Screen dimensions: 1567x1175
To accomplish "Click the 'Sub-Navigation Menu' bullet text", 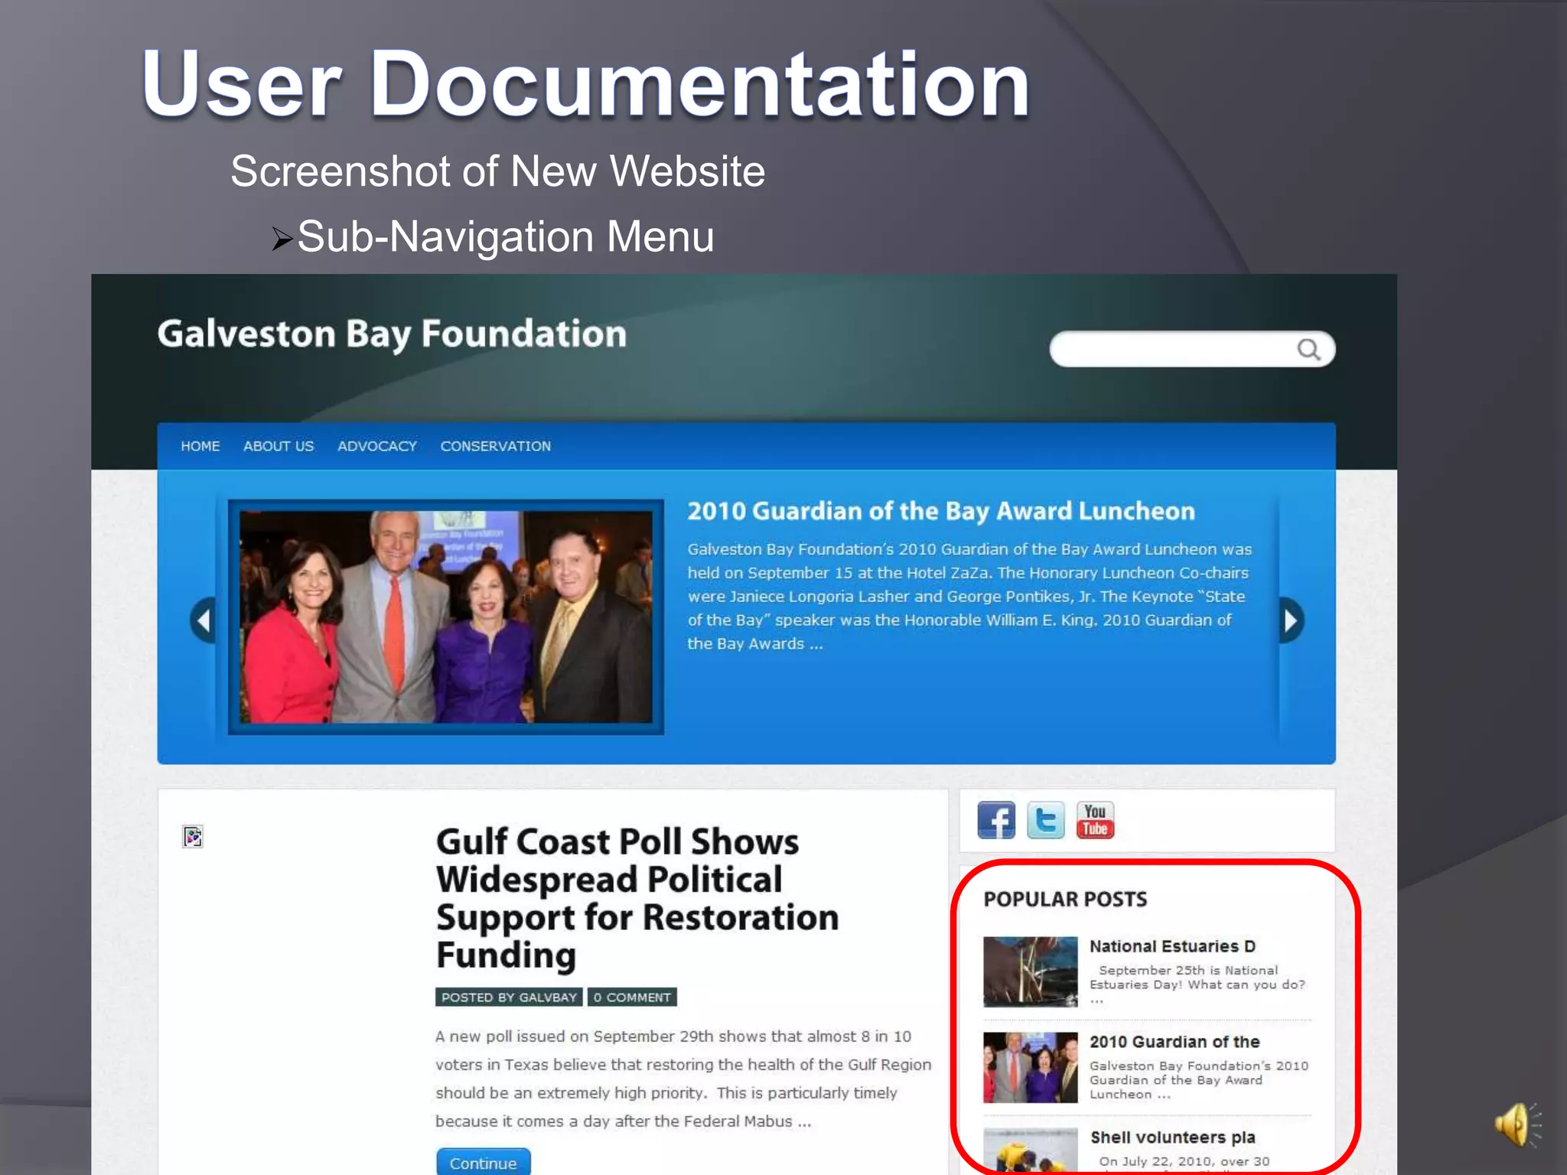I will [x=506, y=237].
